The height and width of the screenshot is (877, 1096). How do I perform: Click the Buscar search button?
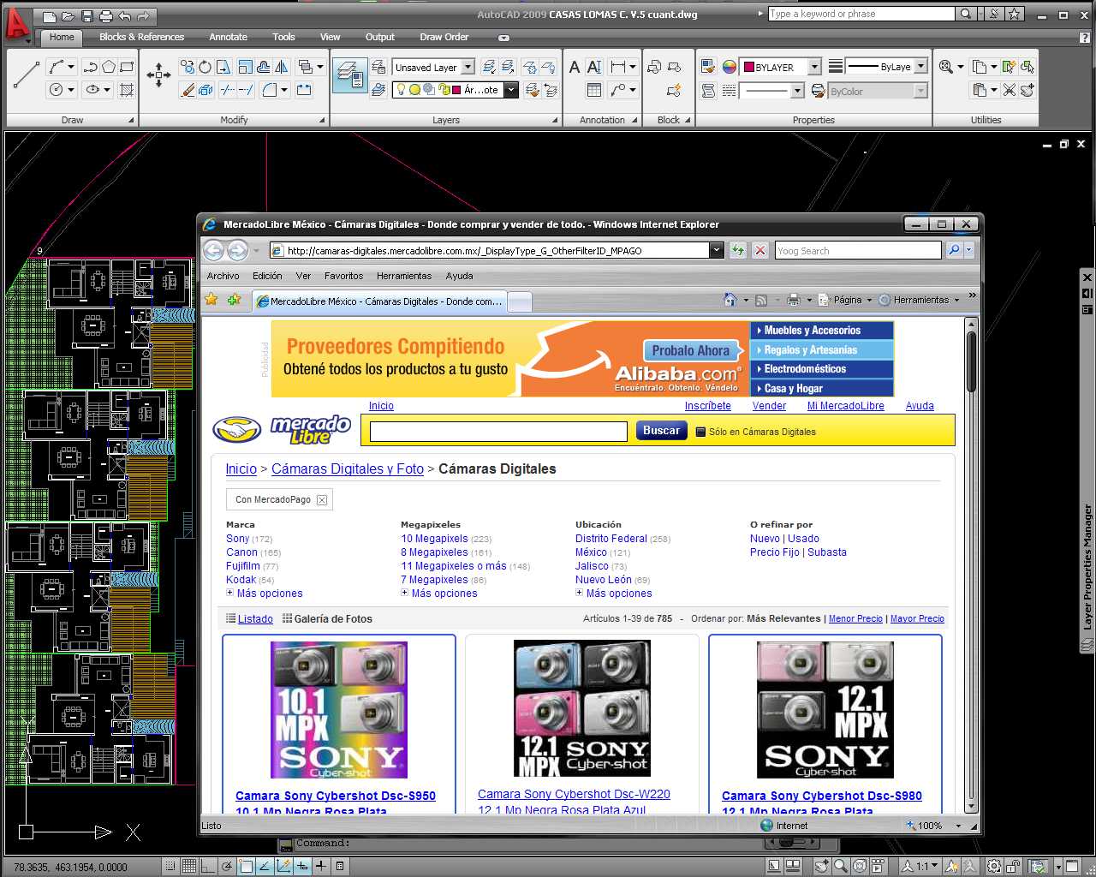coord(661,431)
